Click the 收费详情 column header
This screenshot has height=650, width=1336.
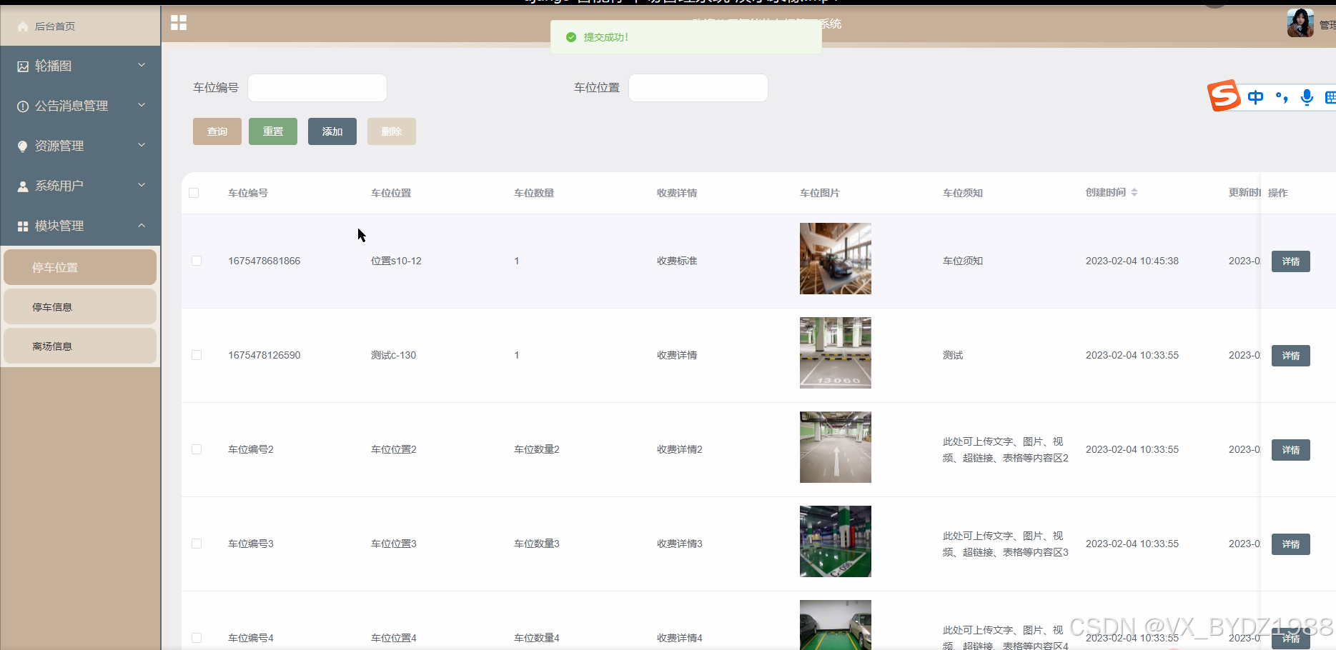[x=677, y=193]
